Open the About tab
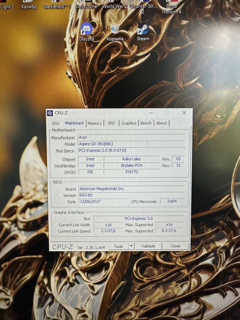The image size is (240, 320). click(161, 123)
